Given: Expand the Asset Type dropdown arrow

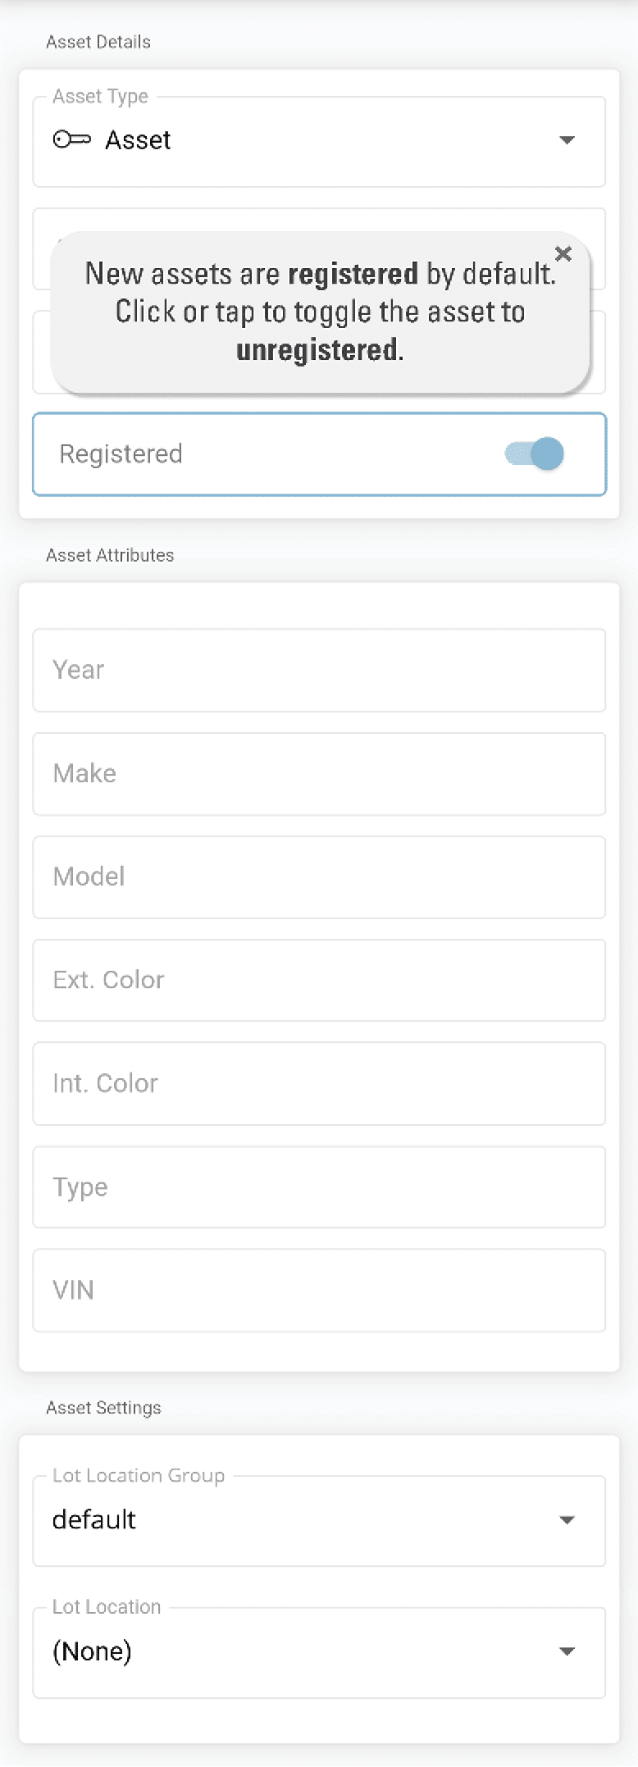Looking at the screenshot, I should coord(567,140).
